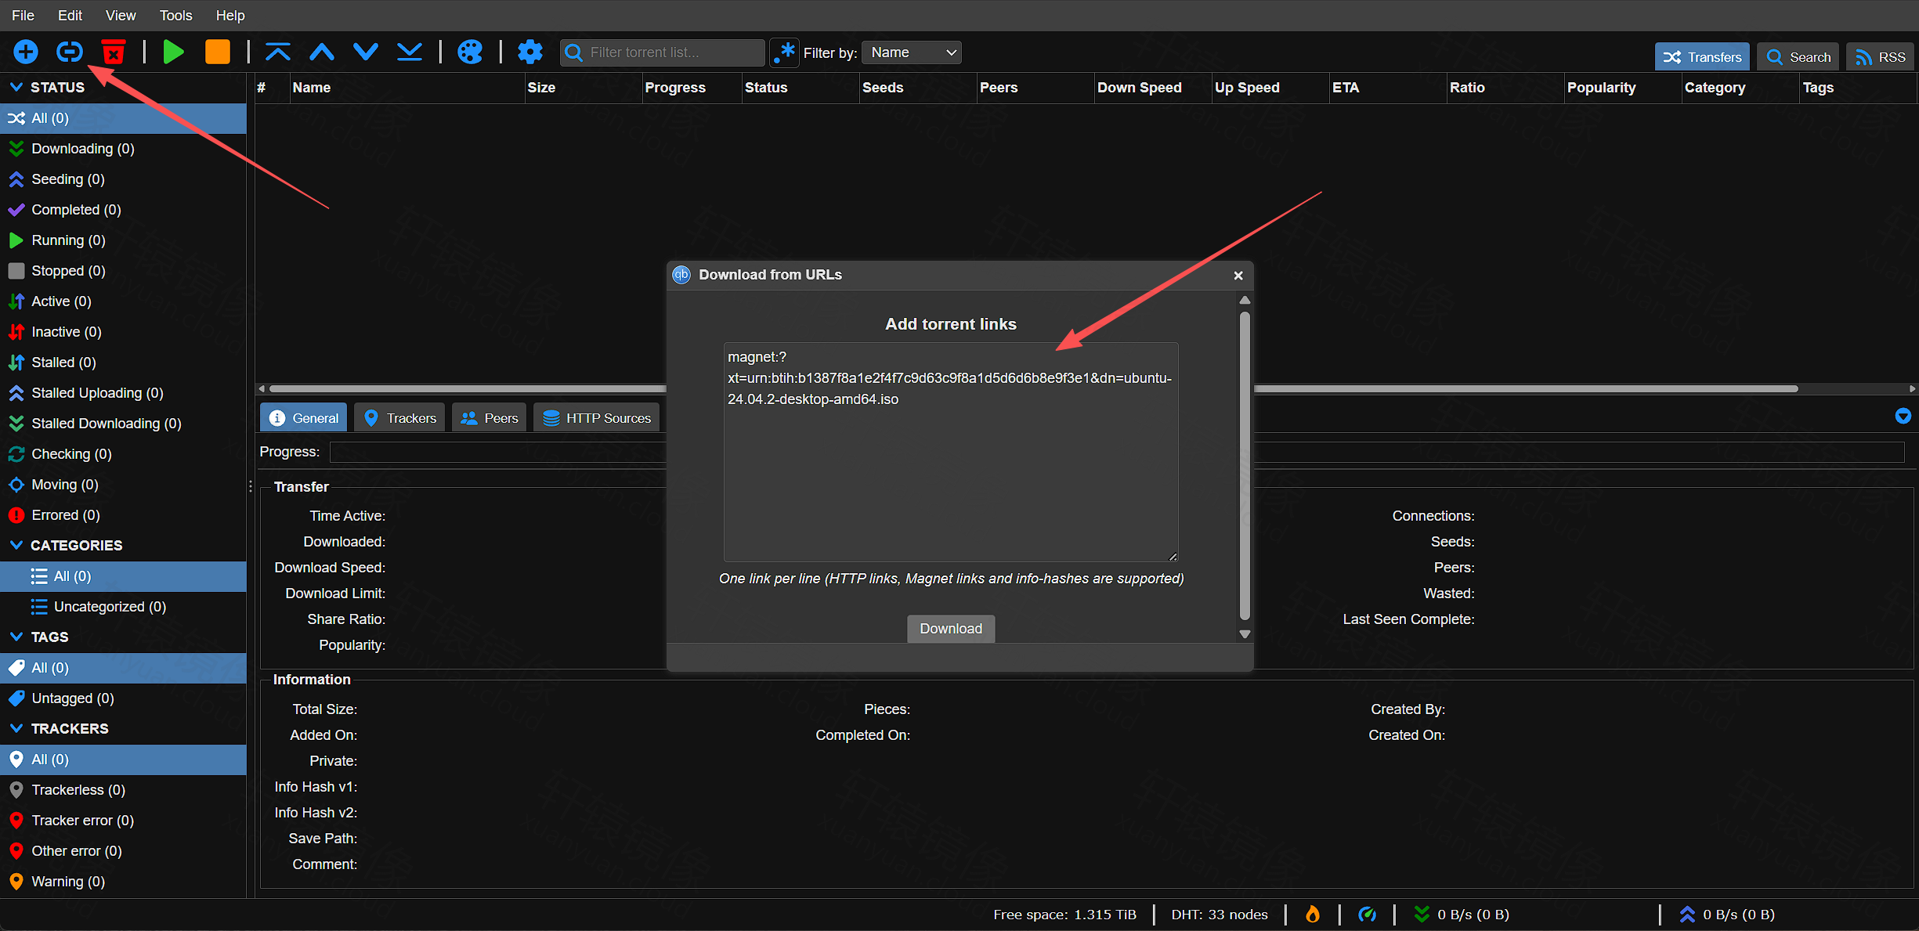Screen dimensions: 1919x931
Task: Click the torrent Progress bar in General
Action: (x=1117, y=452)
